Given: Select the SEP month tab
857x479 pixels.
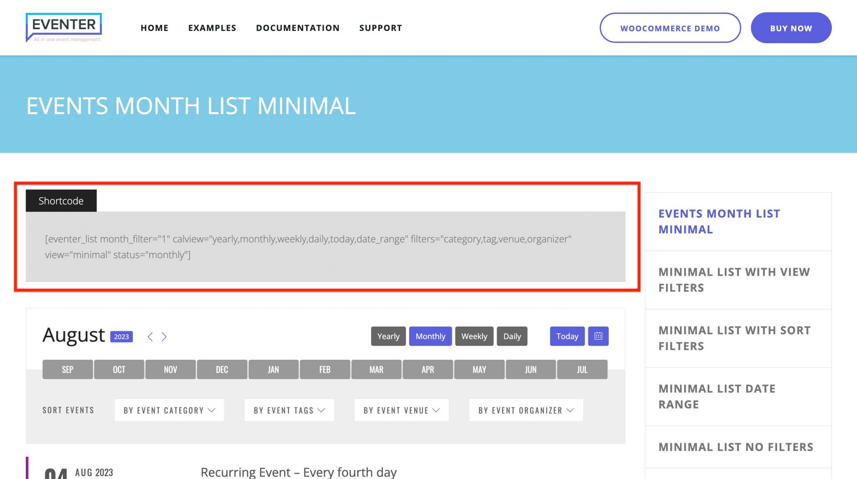Looking at the screenshot, I should pyautogui.click(x=67, y=369).
